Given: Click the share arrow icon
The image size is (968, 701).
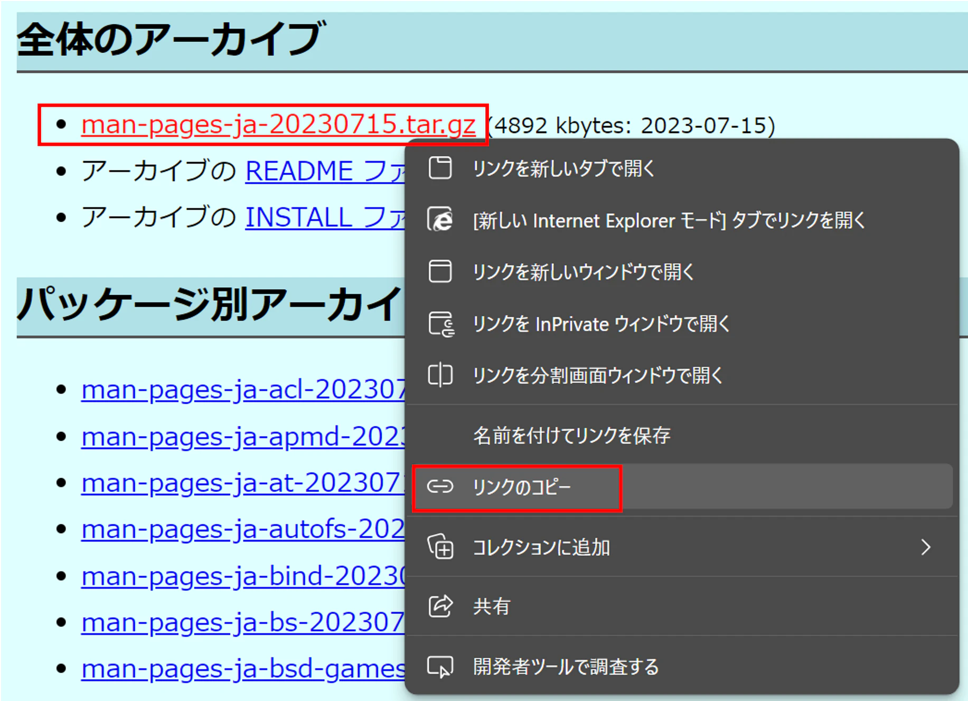Looking at the screenshot, I should pos(440,606).
